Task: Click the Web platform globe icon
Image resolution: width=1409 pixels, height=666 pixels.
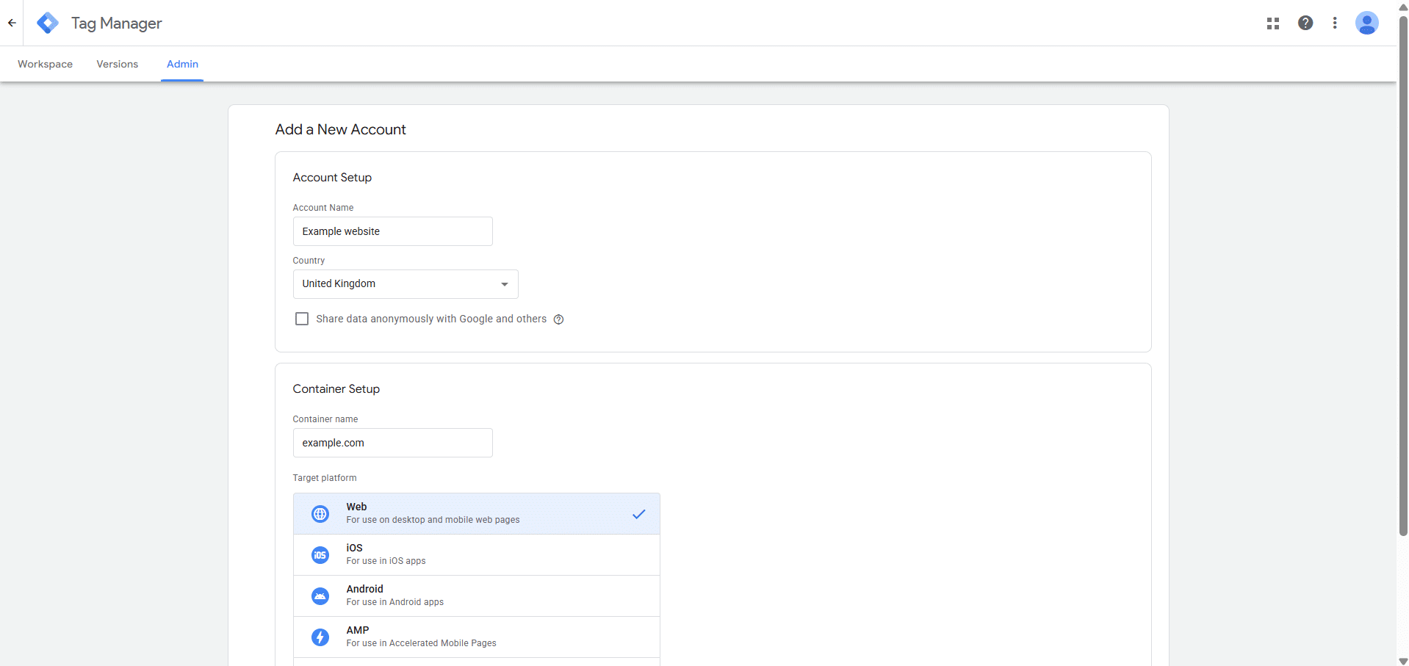Action: tap(320, 513)
